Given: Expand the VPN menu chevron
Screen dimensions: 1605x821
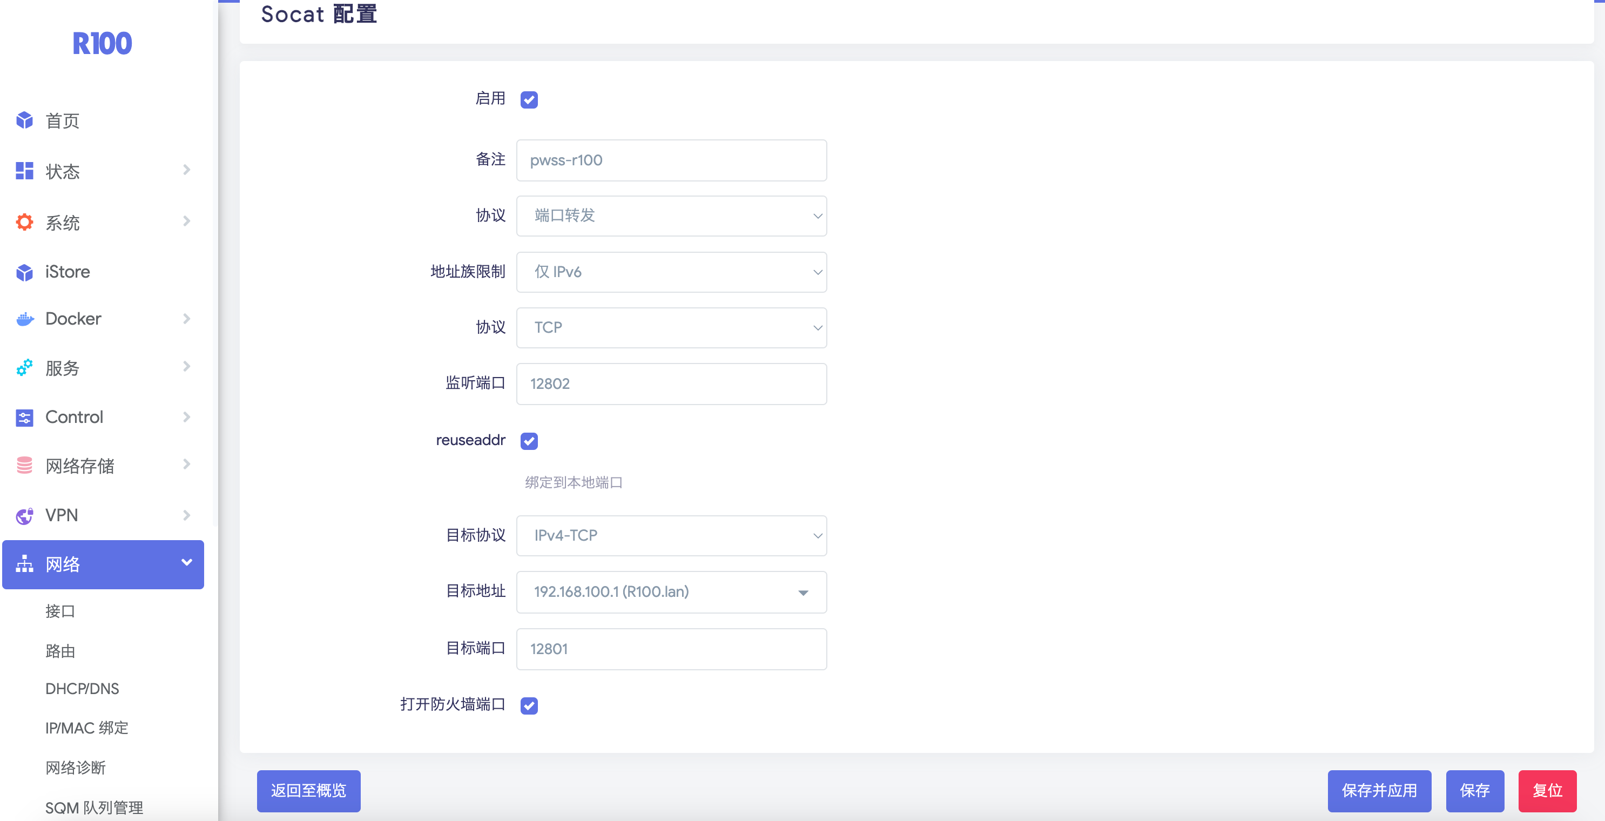Looking at the screenshot, I should tap(186, 515).
